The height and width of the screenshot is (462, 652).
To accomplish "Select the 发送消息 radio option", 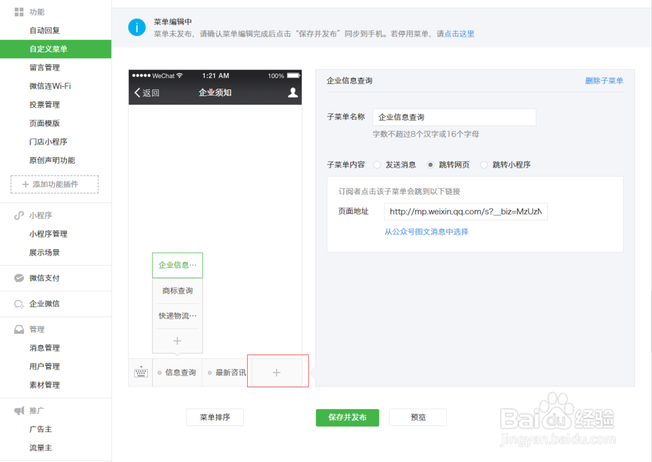I will 377,164.
